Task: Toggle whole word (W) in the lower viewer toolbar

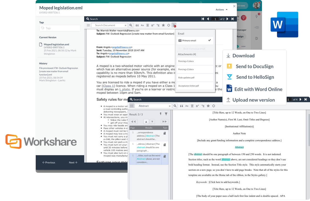Action: pos(192,106)
